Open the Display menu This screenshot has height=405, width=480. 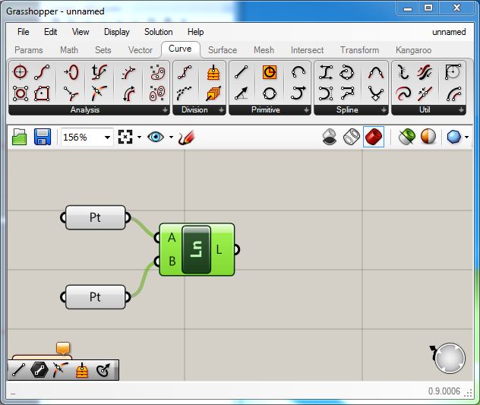click(117, 32)
